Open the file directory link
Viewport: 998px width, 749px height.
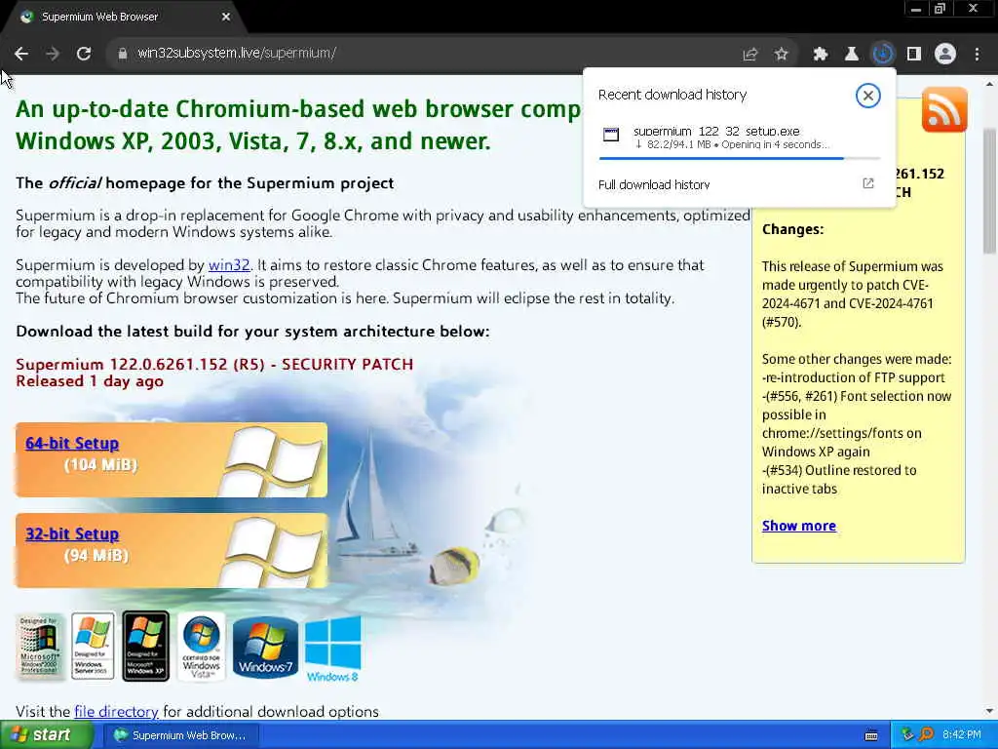tap(117, 711)
